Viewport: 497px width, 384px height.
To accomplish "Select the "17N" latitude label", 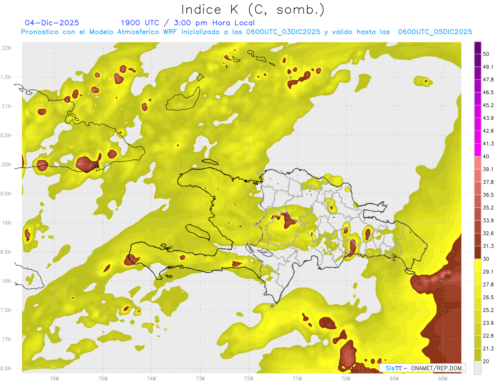I will [6, 339].
